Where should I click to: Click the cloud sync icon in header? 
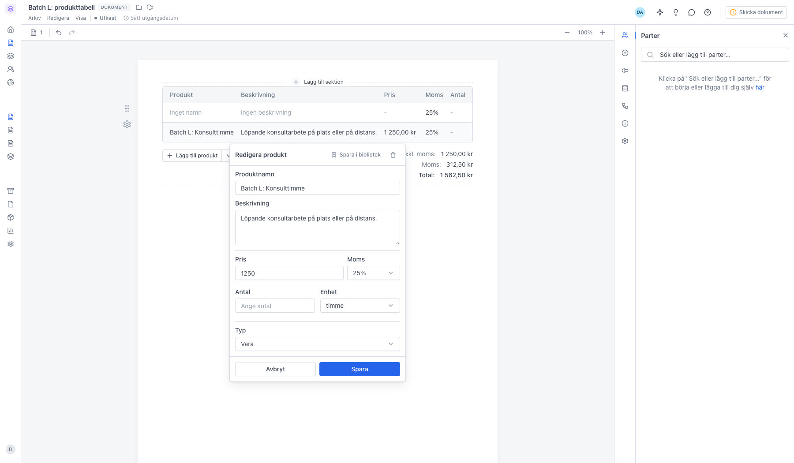click(x=150, y=7)
